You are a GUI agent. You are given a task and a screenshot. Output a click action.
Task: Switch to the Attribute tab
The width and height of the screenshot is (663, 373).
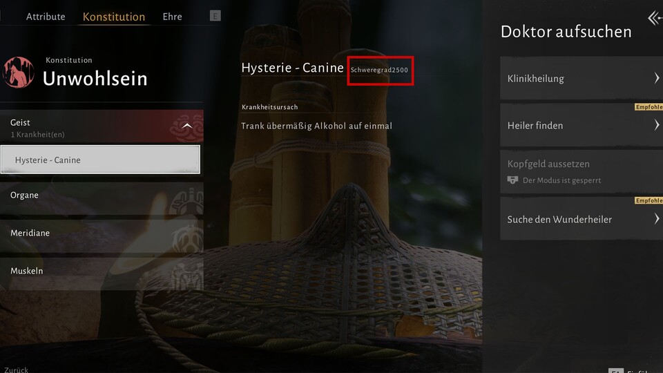(46, 17)
